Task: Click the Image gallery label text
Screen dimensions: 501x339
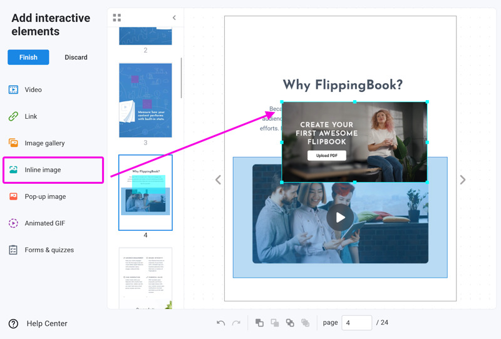Action: [x=44, y=143]
